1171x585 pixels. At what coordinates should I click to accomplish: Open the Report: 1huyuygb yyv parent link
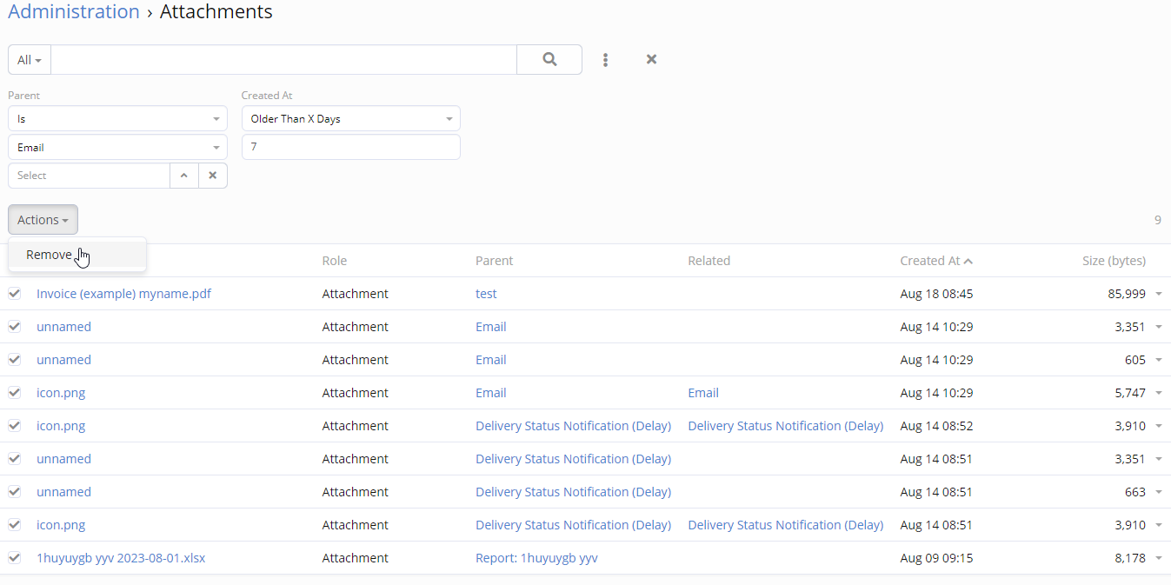tap(536, 558)
